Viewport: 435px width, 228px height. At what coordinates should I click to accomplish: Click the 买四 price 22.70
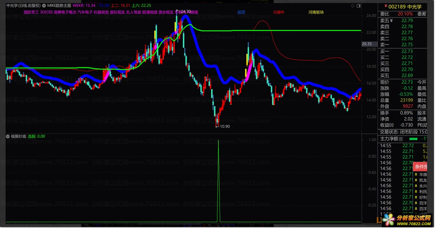407,70
